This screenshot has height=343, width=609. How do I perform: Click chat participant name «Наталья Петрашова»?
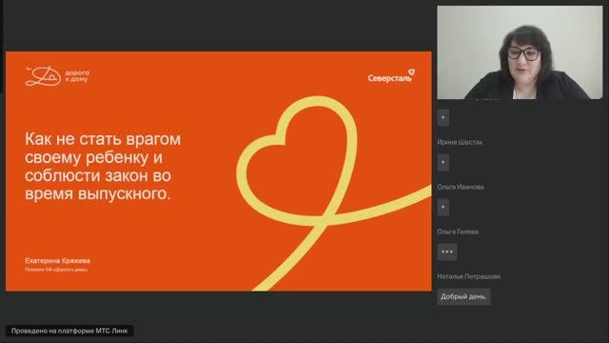coord(468,276)
